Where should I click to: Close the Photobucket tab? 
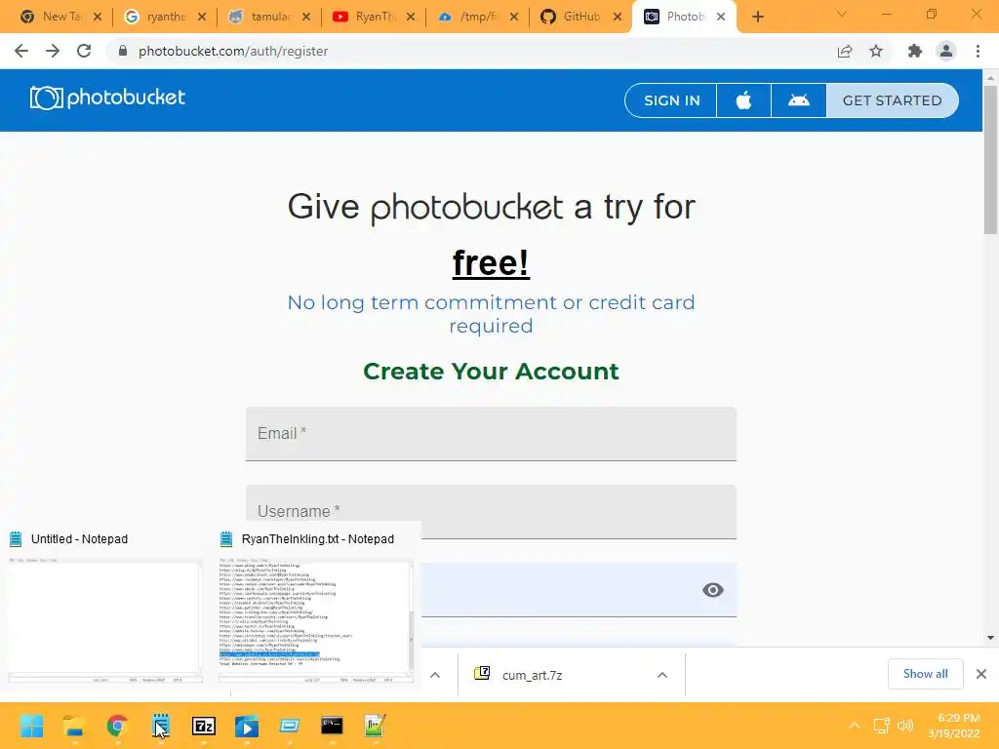click(721, 17)
